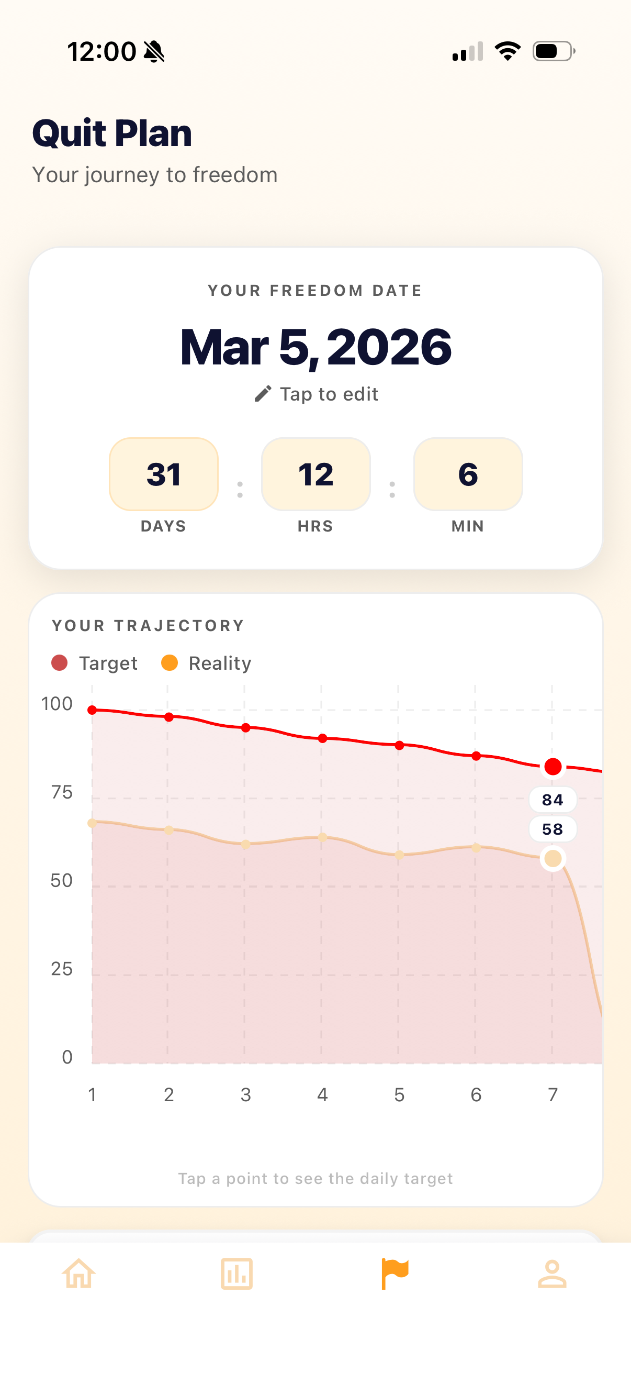
Task: Tap the day 3 Target data point
Action: coord(245,727)
